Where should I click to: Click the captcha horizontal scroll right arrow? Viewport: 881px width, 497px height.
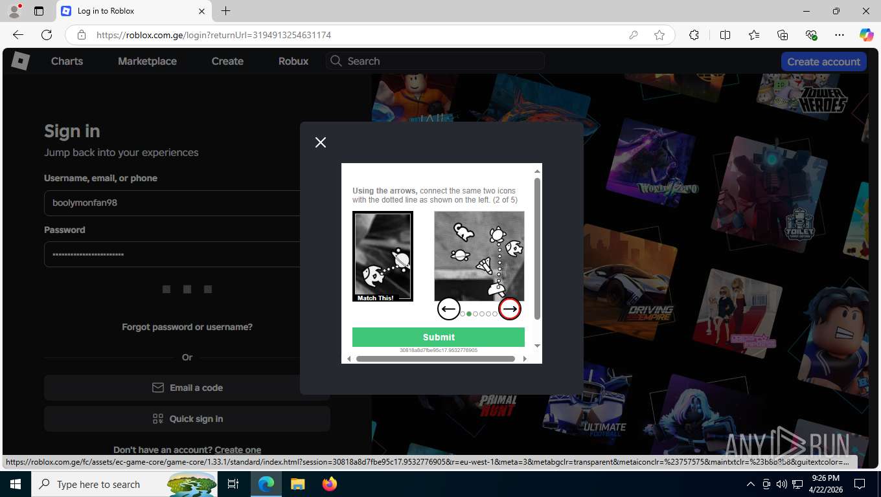click(525, 359)
